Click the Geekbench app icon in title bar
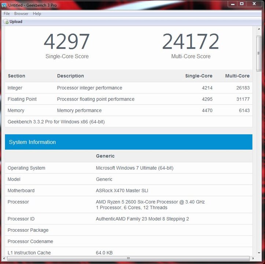The image size is (265, 264). click(x=4, y=5)
